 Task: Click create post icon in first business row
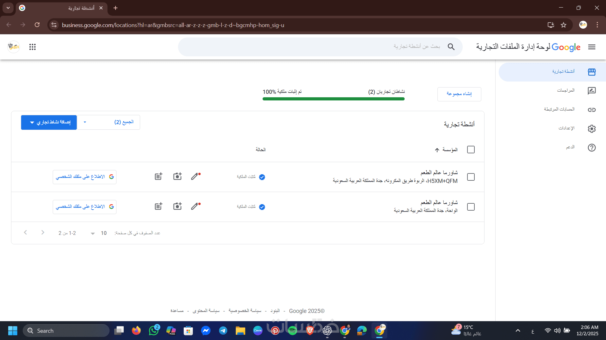coord(158,177)
